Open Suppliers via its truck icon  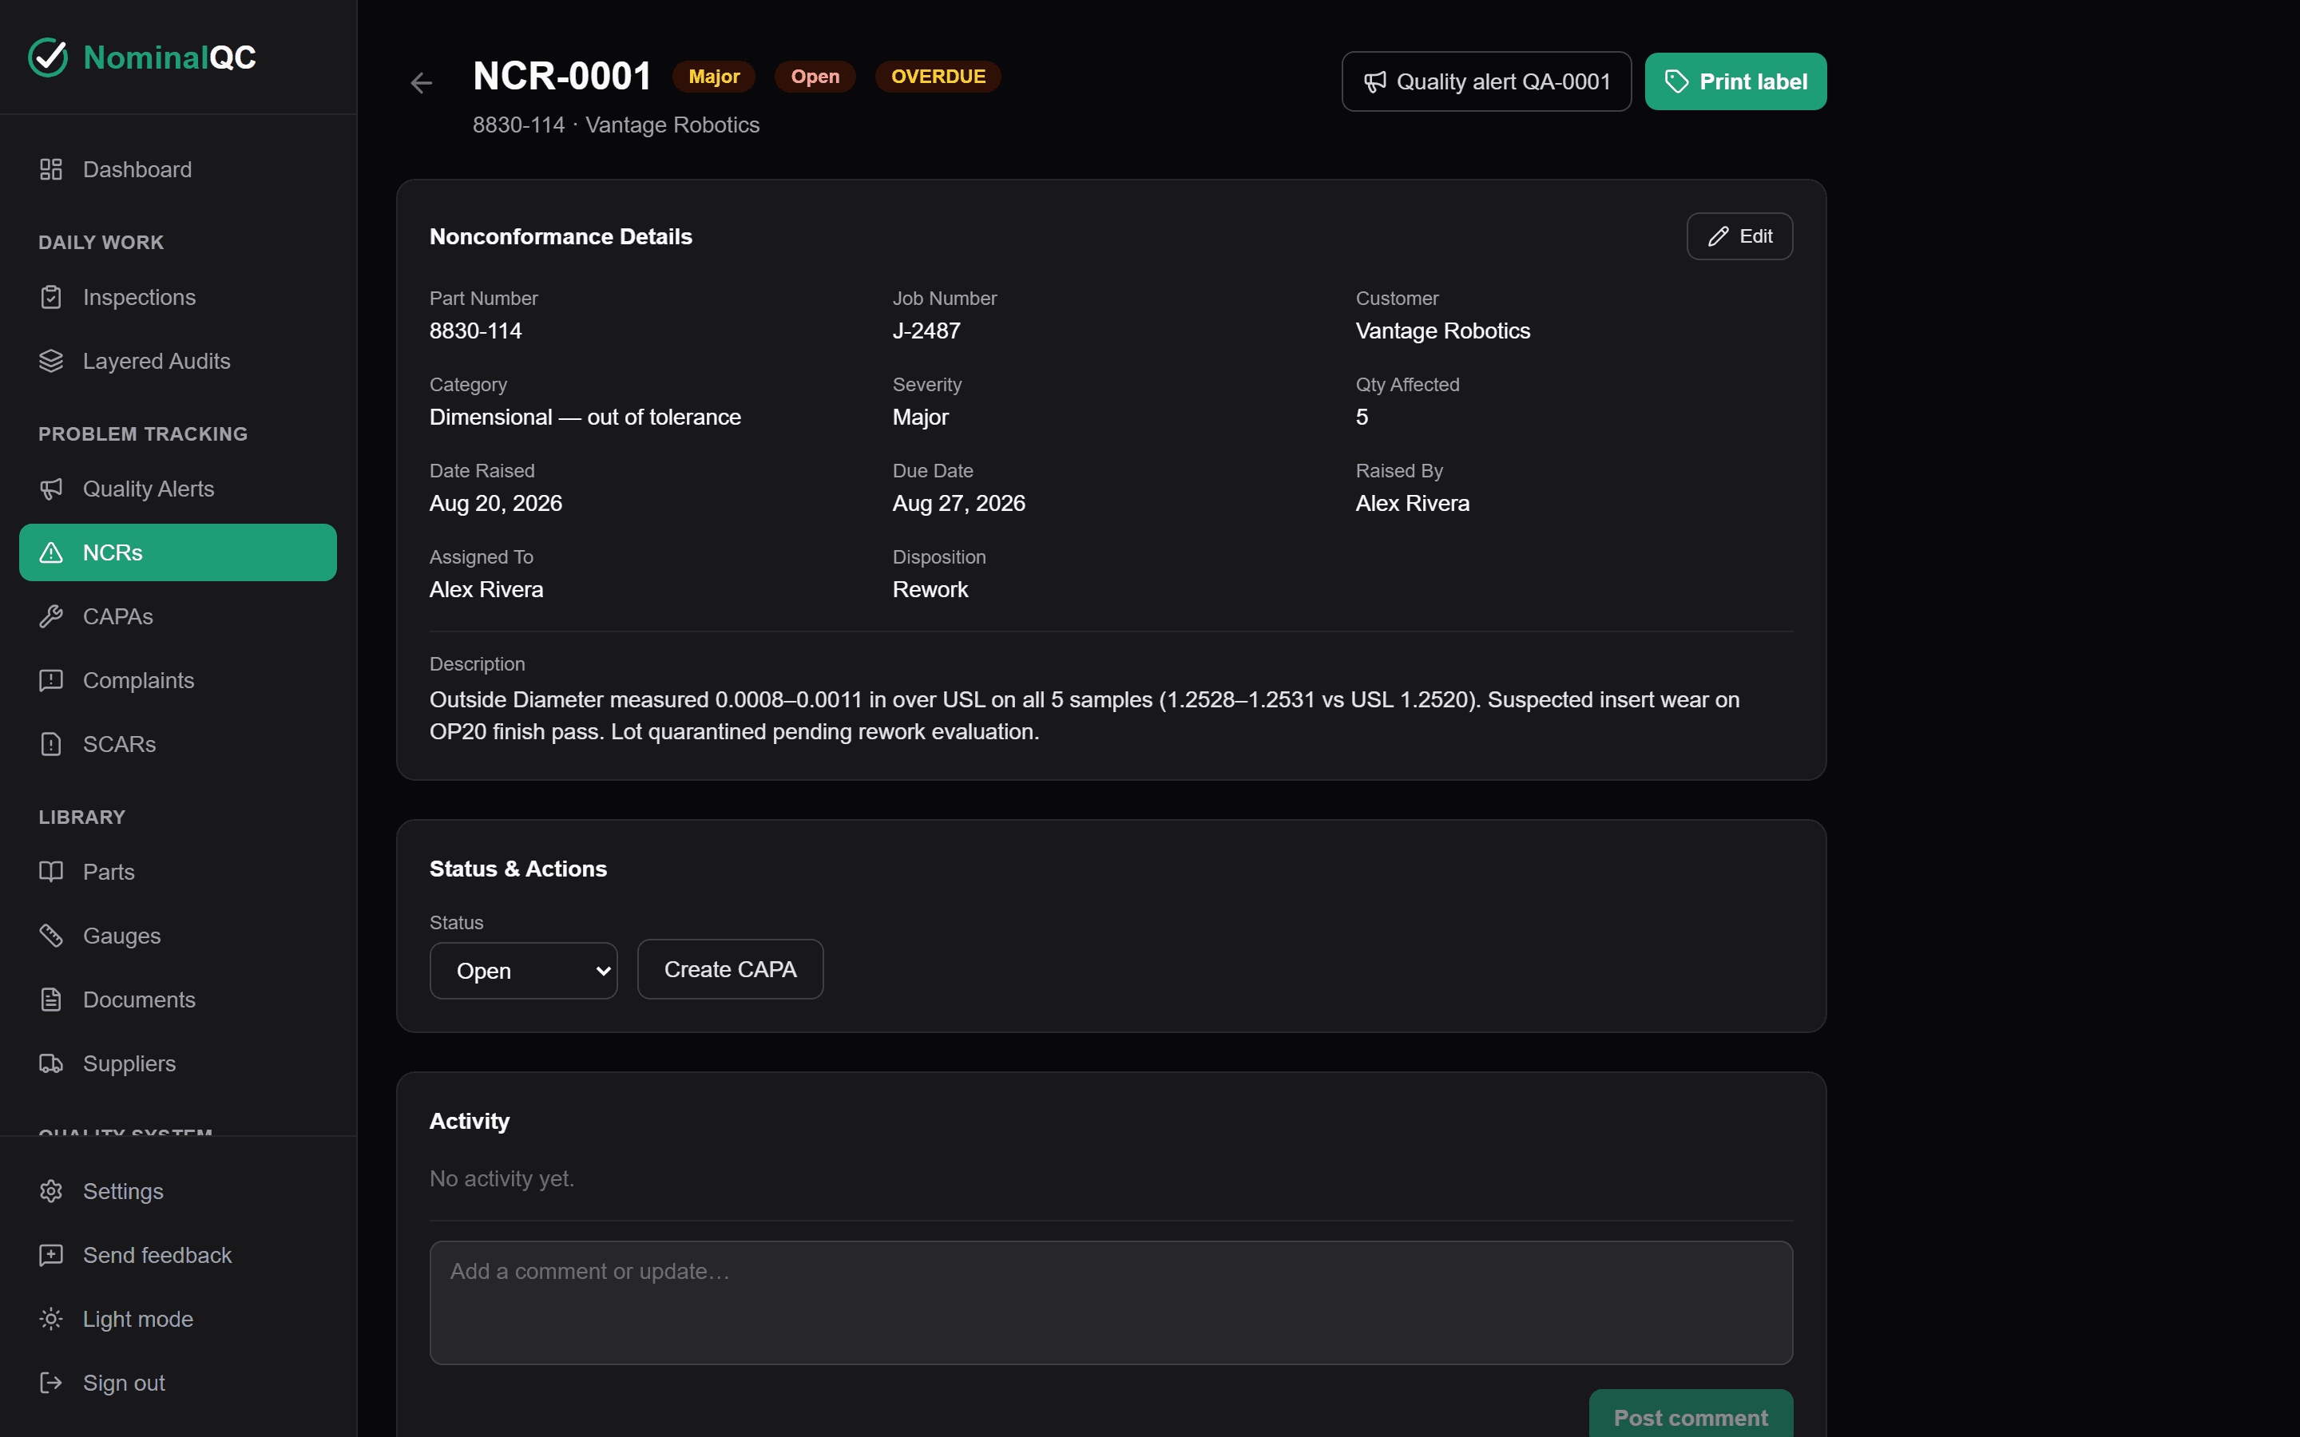click(x=51, y=1063)
